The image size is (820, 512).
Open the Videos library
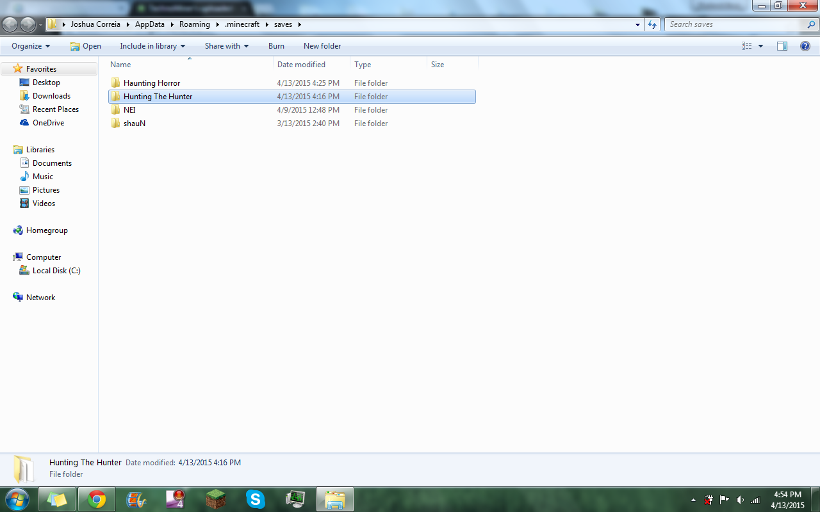point(44,204)
